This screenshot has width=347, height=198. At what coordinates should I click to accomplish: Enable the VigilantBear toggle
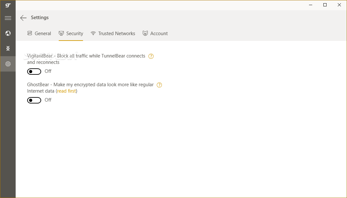34,72
